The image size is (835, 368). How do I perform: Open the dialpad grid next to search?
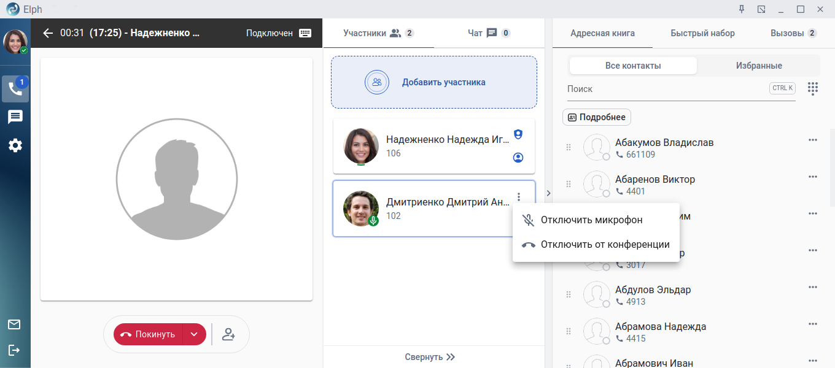813,88
